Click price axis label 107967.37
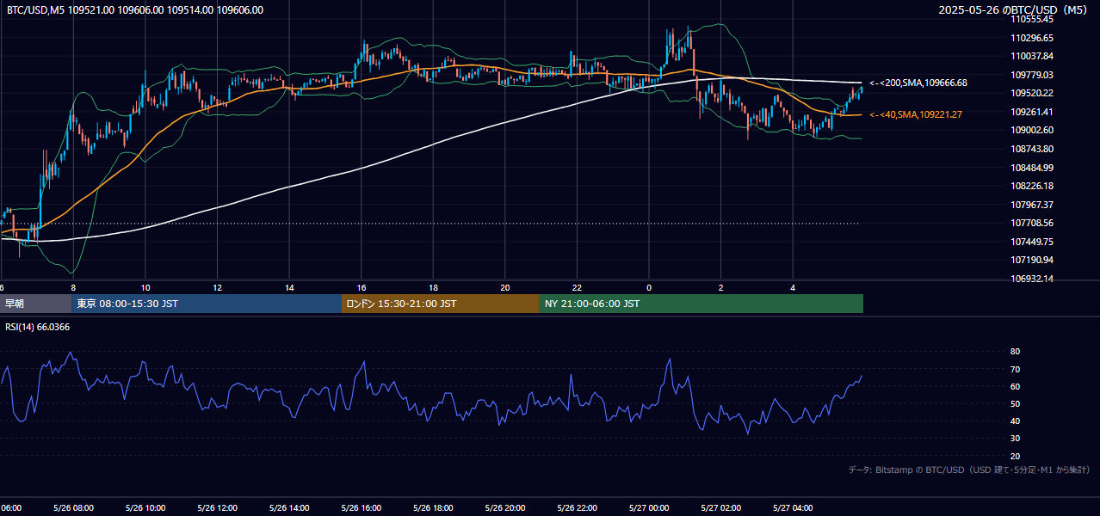This screenshot has height=516, width=1100. pos(1032,205)
